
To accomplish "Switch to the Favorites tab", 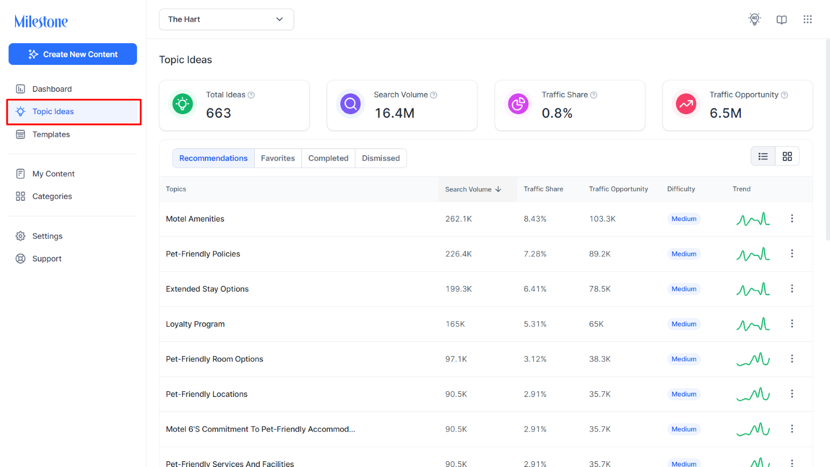I will [x=278, y=158].
